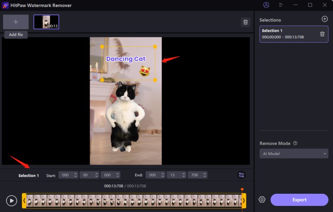This screenshot has height=212, width=333.
Task: Click the End seconds field showing 13
Action: tap(176, 175)
